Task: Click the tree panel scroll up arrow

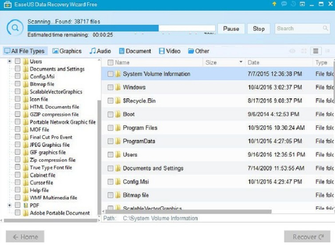Action: (x=99, y=60)
